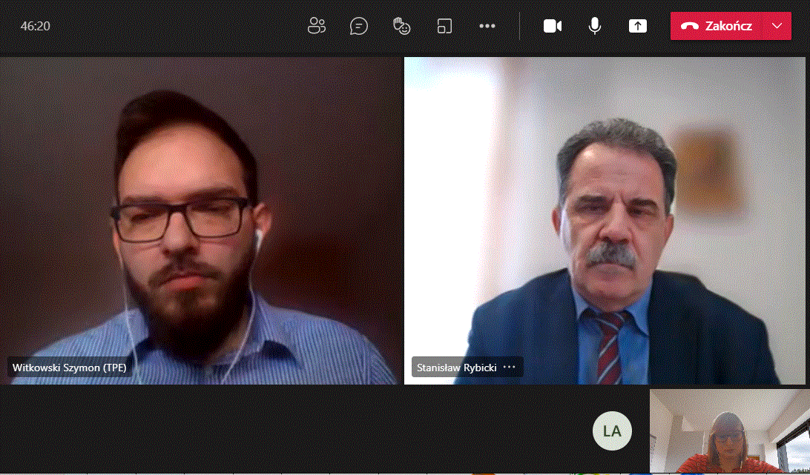Open the meeting chat

pos(358,26)
